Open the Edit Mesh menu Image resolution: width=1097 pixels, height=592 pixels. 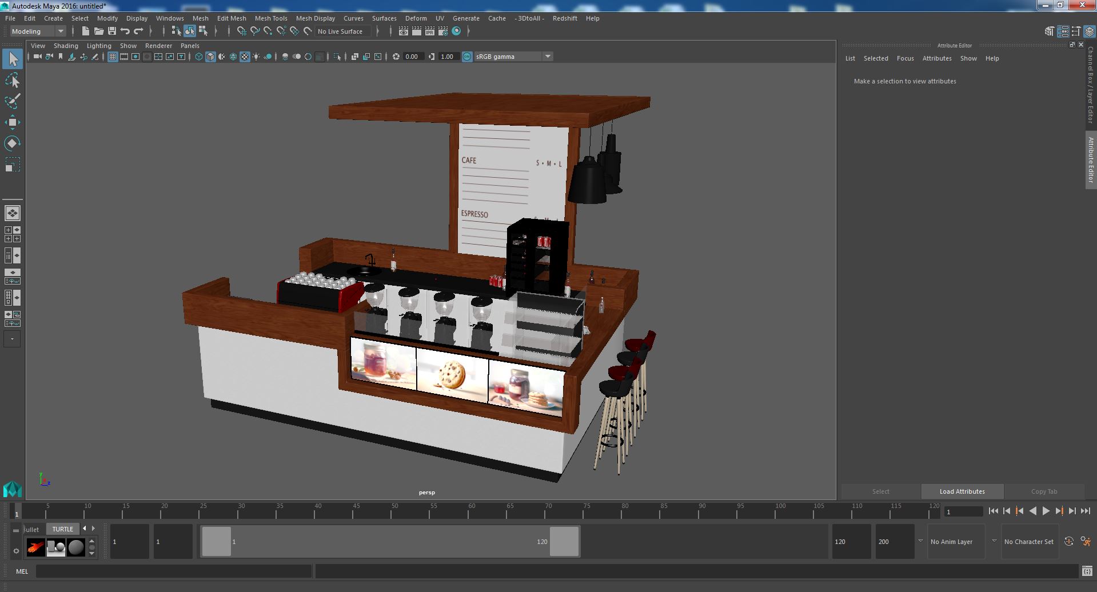(x=232, y=18)
